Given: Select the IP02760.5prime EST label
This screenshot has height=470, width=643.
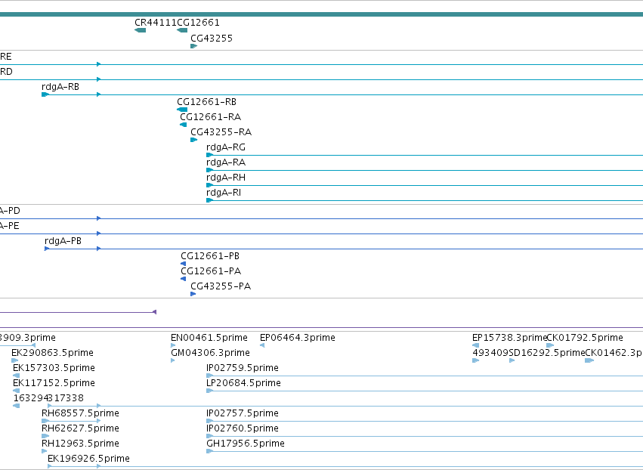Looking at the screenshot, I should 243,428.
